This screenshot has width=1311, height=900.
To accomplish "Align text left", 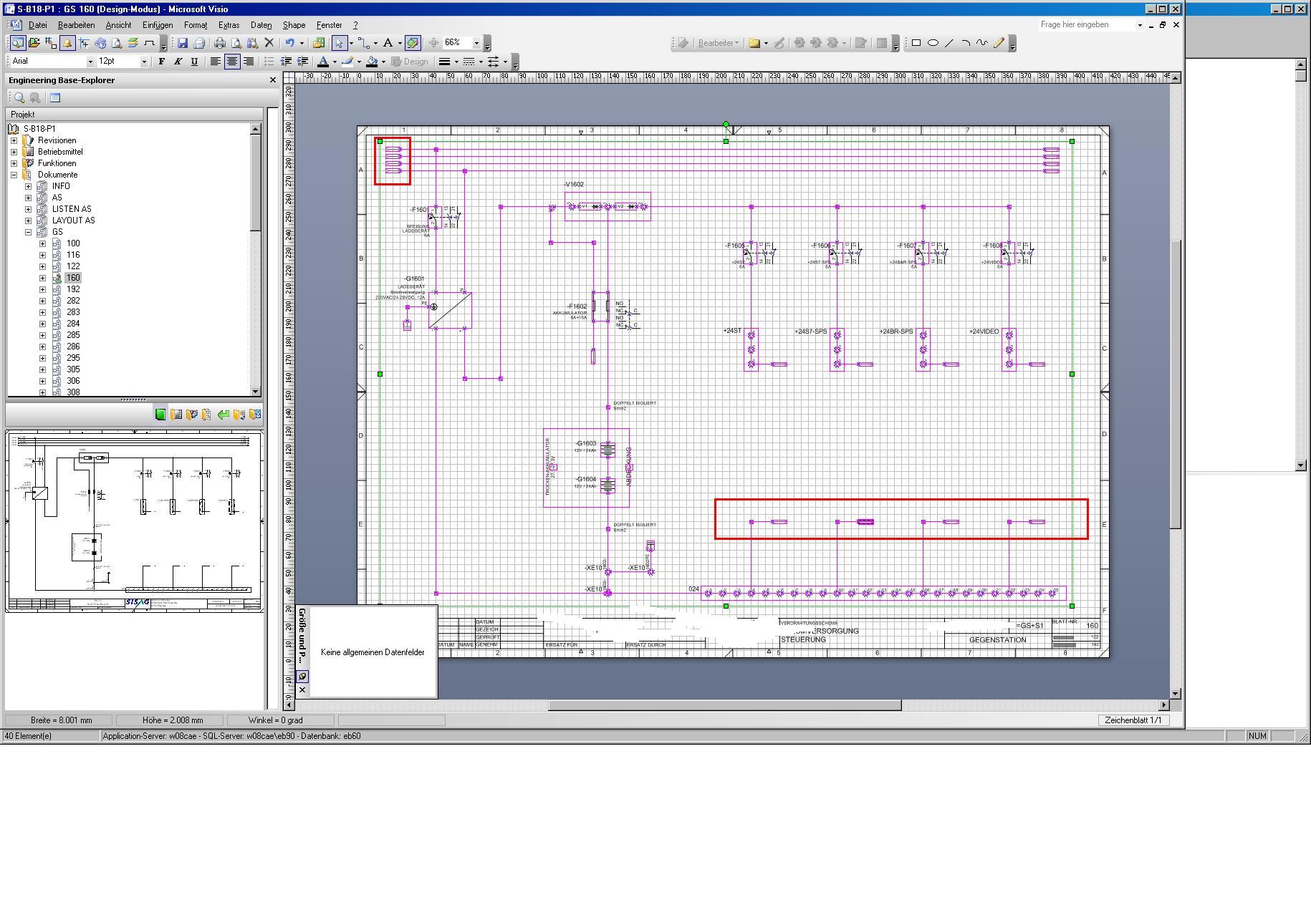I will point(216,62).
